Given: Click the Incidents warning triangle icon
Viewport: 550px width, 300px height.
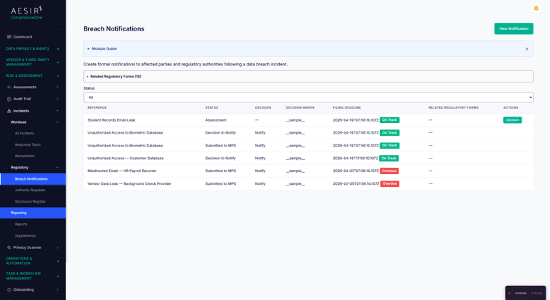Looking at the screenshot, I should click(9, 111).
